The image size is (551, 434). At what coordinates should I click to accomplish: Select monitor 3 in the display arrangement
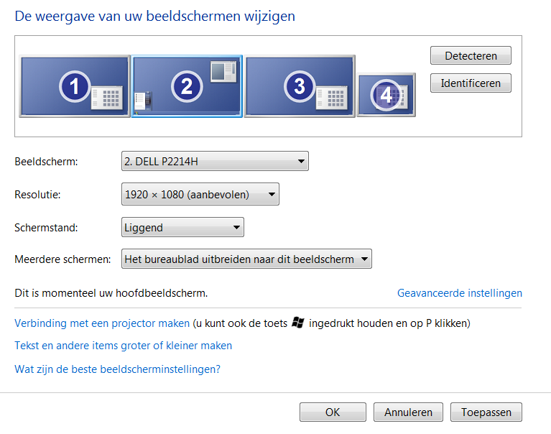pyautogui.click(x=300, y=86)
